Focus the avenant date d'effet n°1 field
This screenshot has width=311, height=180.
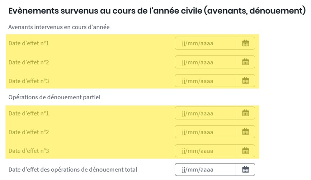click(x=205, y=43)
